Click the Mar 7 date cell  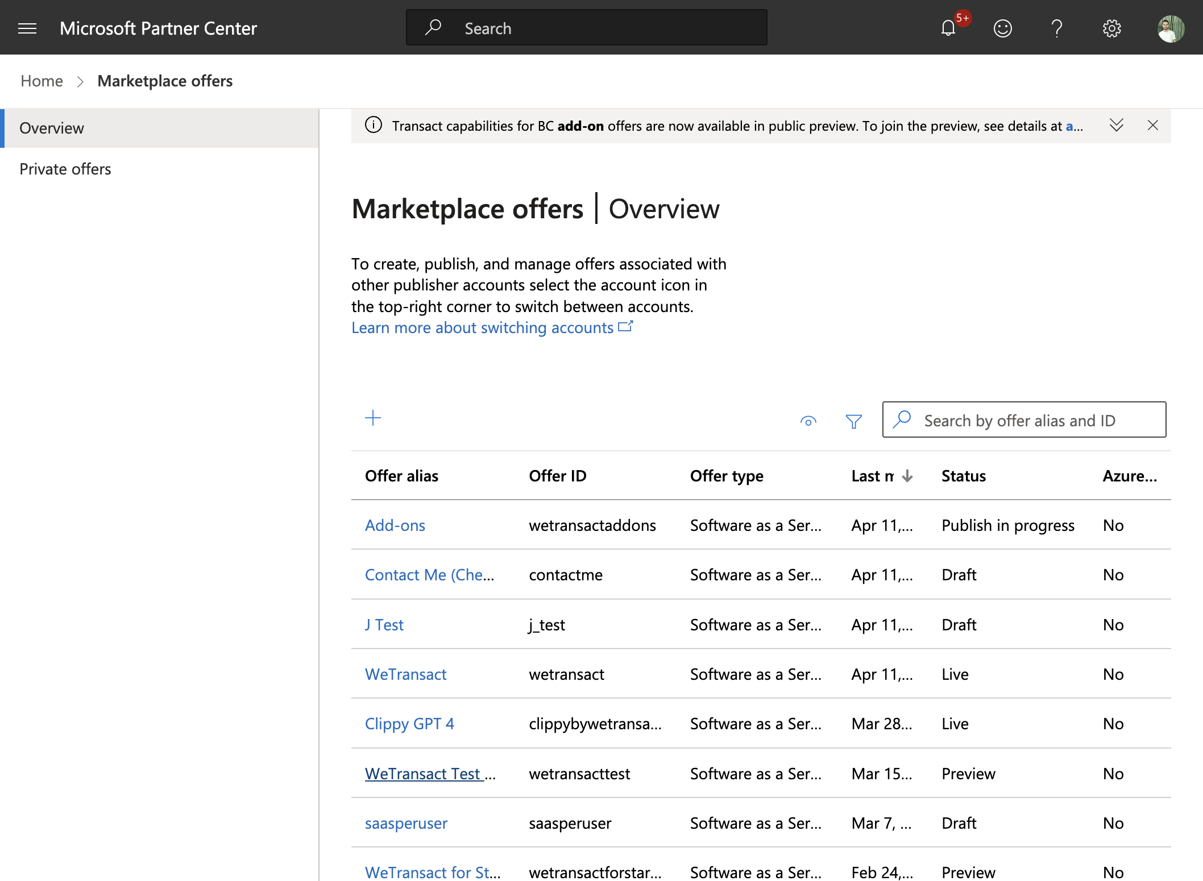(881, 823)
